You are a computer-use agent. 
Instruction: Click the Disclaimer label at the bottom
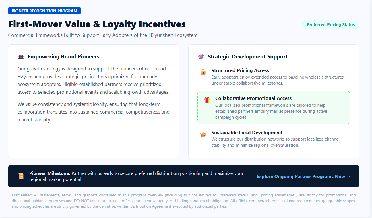point(22,195)
